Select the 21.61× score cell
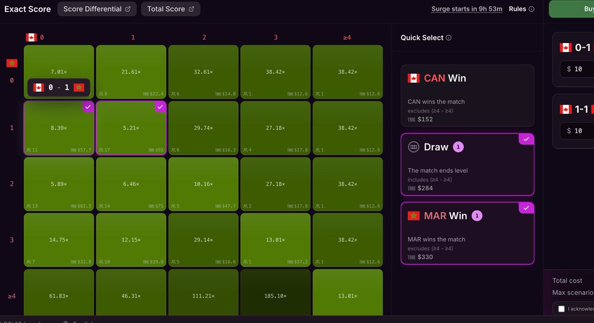 point(131,72)
